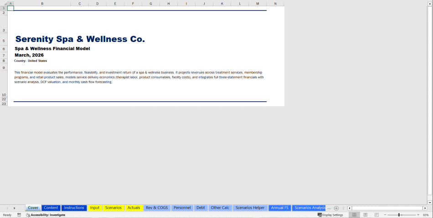The width and height of the screenshot is (433, 218).
Task: Click the Select All corner triangle
Action: click(x=4, y=4)
